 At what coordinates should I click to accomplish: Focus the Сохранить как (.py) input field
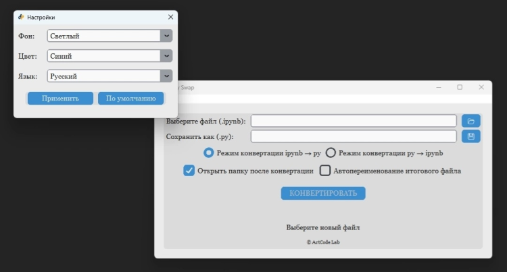point(354,136)
